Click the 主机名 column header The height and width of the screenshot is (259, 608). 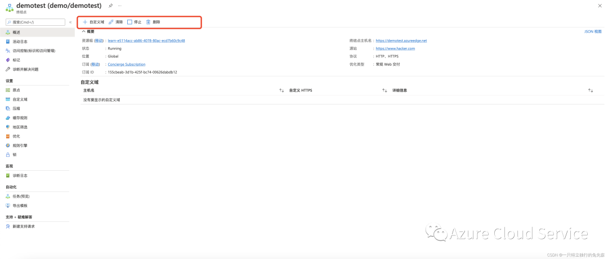pyautogui.click(x=89, y=90)
